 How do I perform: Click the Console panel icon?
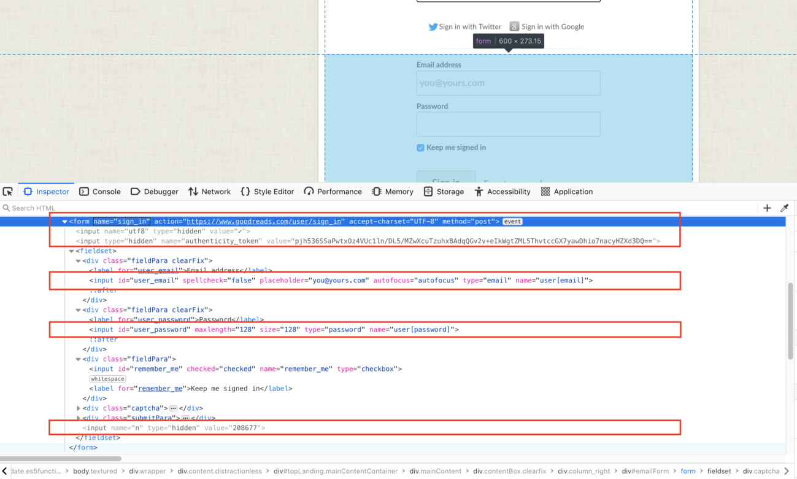[x=84, y=192]
